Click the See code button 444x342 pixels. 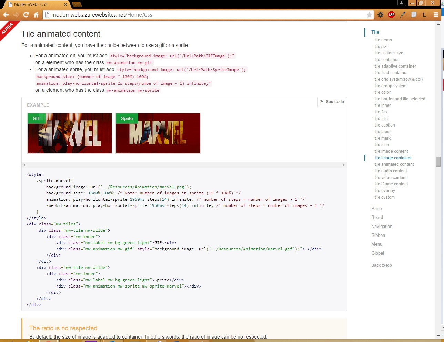coord(332,102)
